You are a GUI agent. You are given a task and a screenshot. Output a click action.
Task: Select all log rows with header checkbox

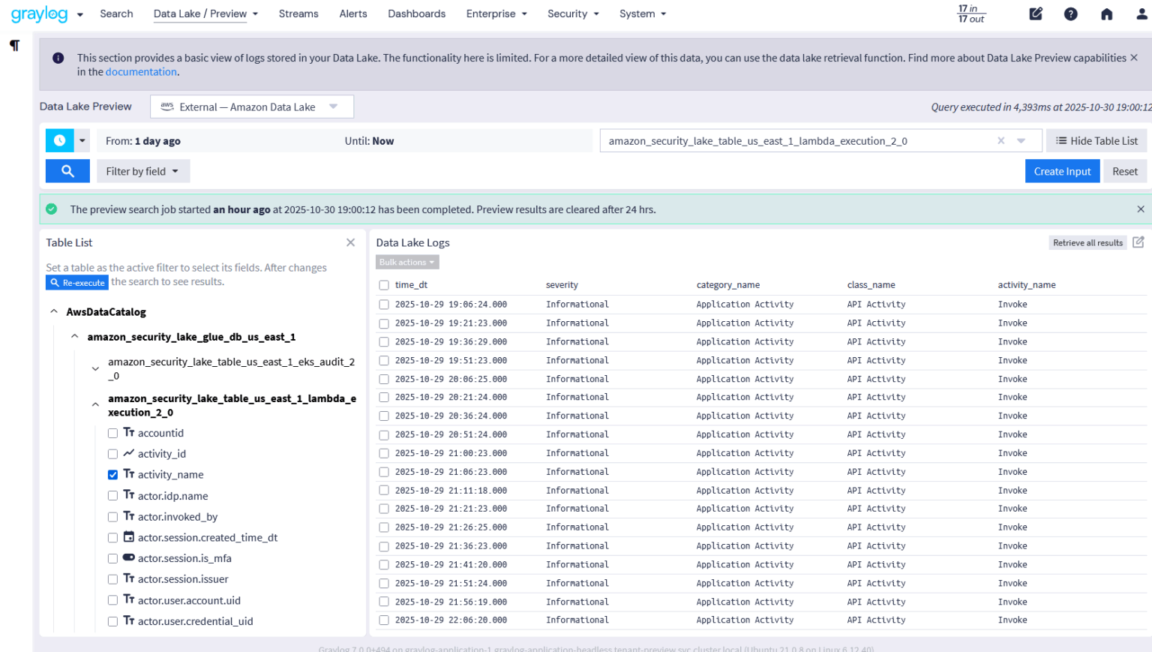(383, 284)
